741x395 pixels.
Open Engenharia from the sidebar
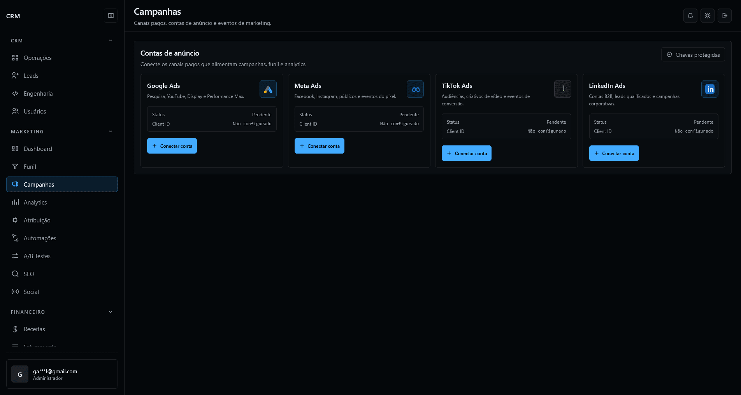click(62, 93)
